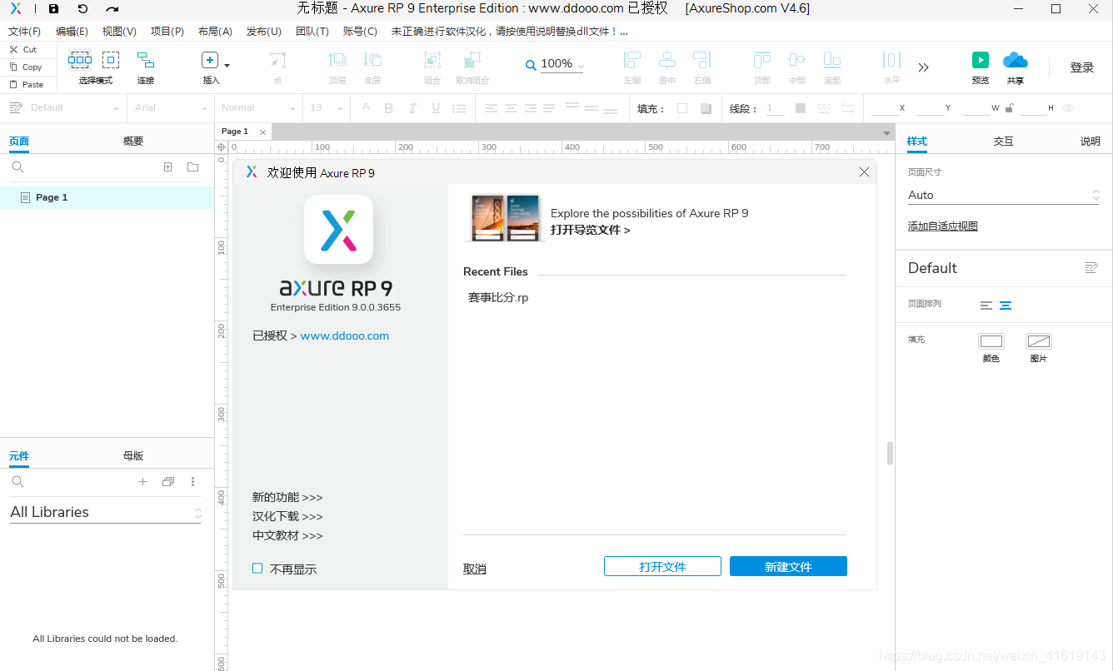Click the 填充 fill color swatch

681,107
